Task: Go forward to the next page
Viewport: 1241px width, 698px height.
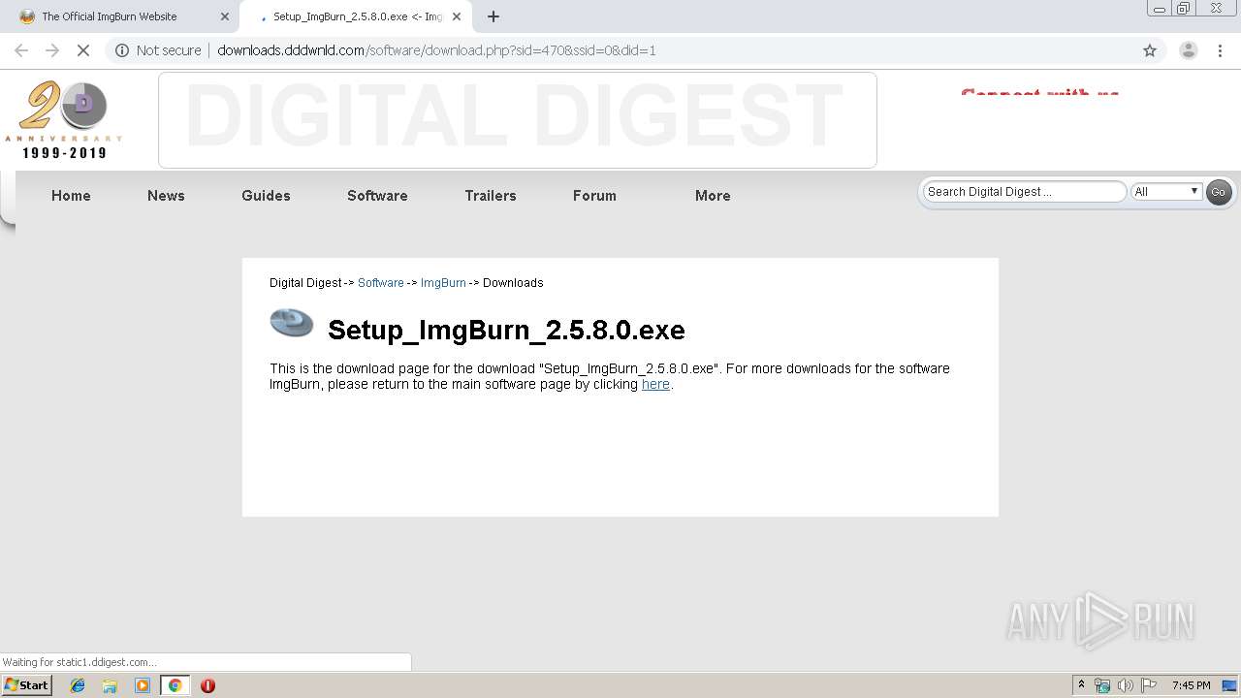Action: point(52,50)
